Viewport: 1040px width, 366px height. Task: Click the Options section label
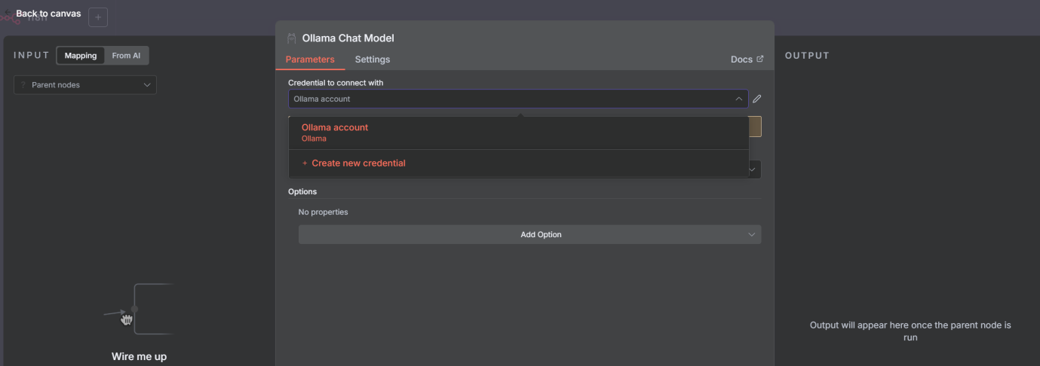(x=302, y=192)
